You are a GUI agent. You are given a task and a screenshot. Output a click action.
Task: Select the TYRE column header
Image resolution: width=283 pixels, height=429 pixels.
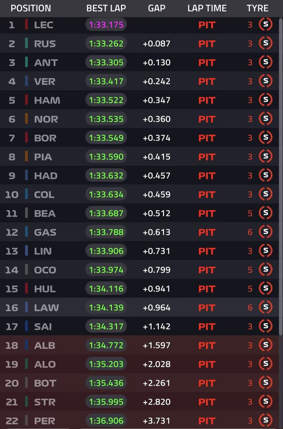tap(257, 8)
